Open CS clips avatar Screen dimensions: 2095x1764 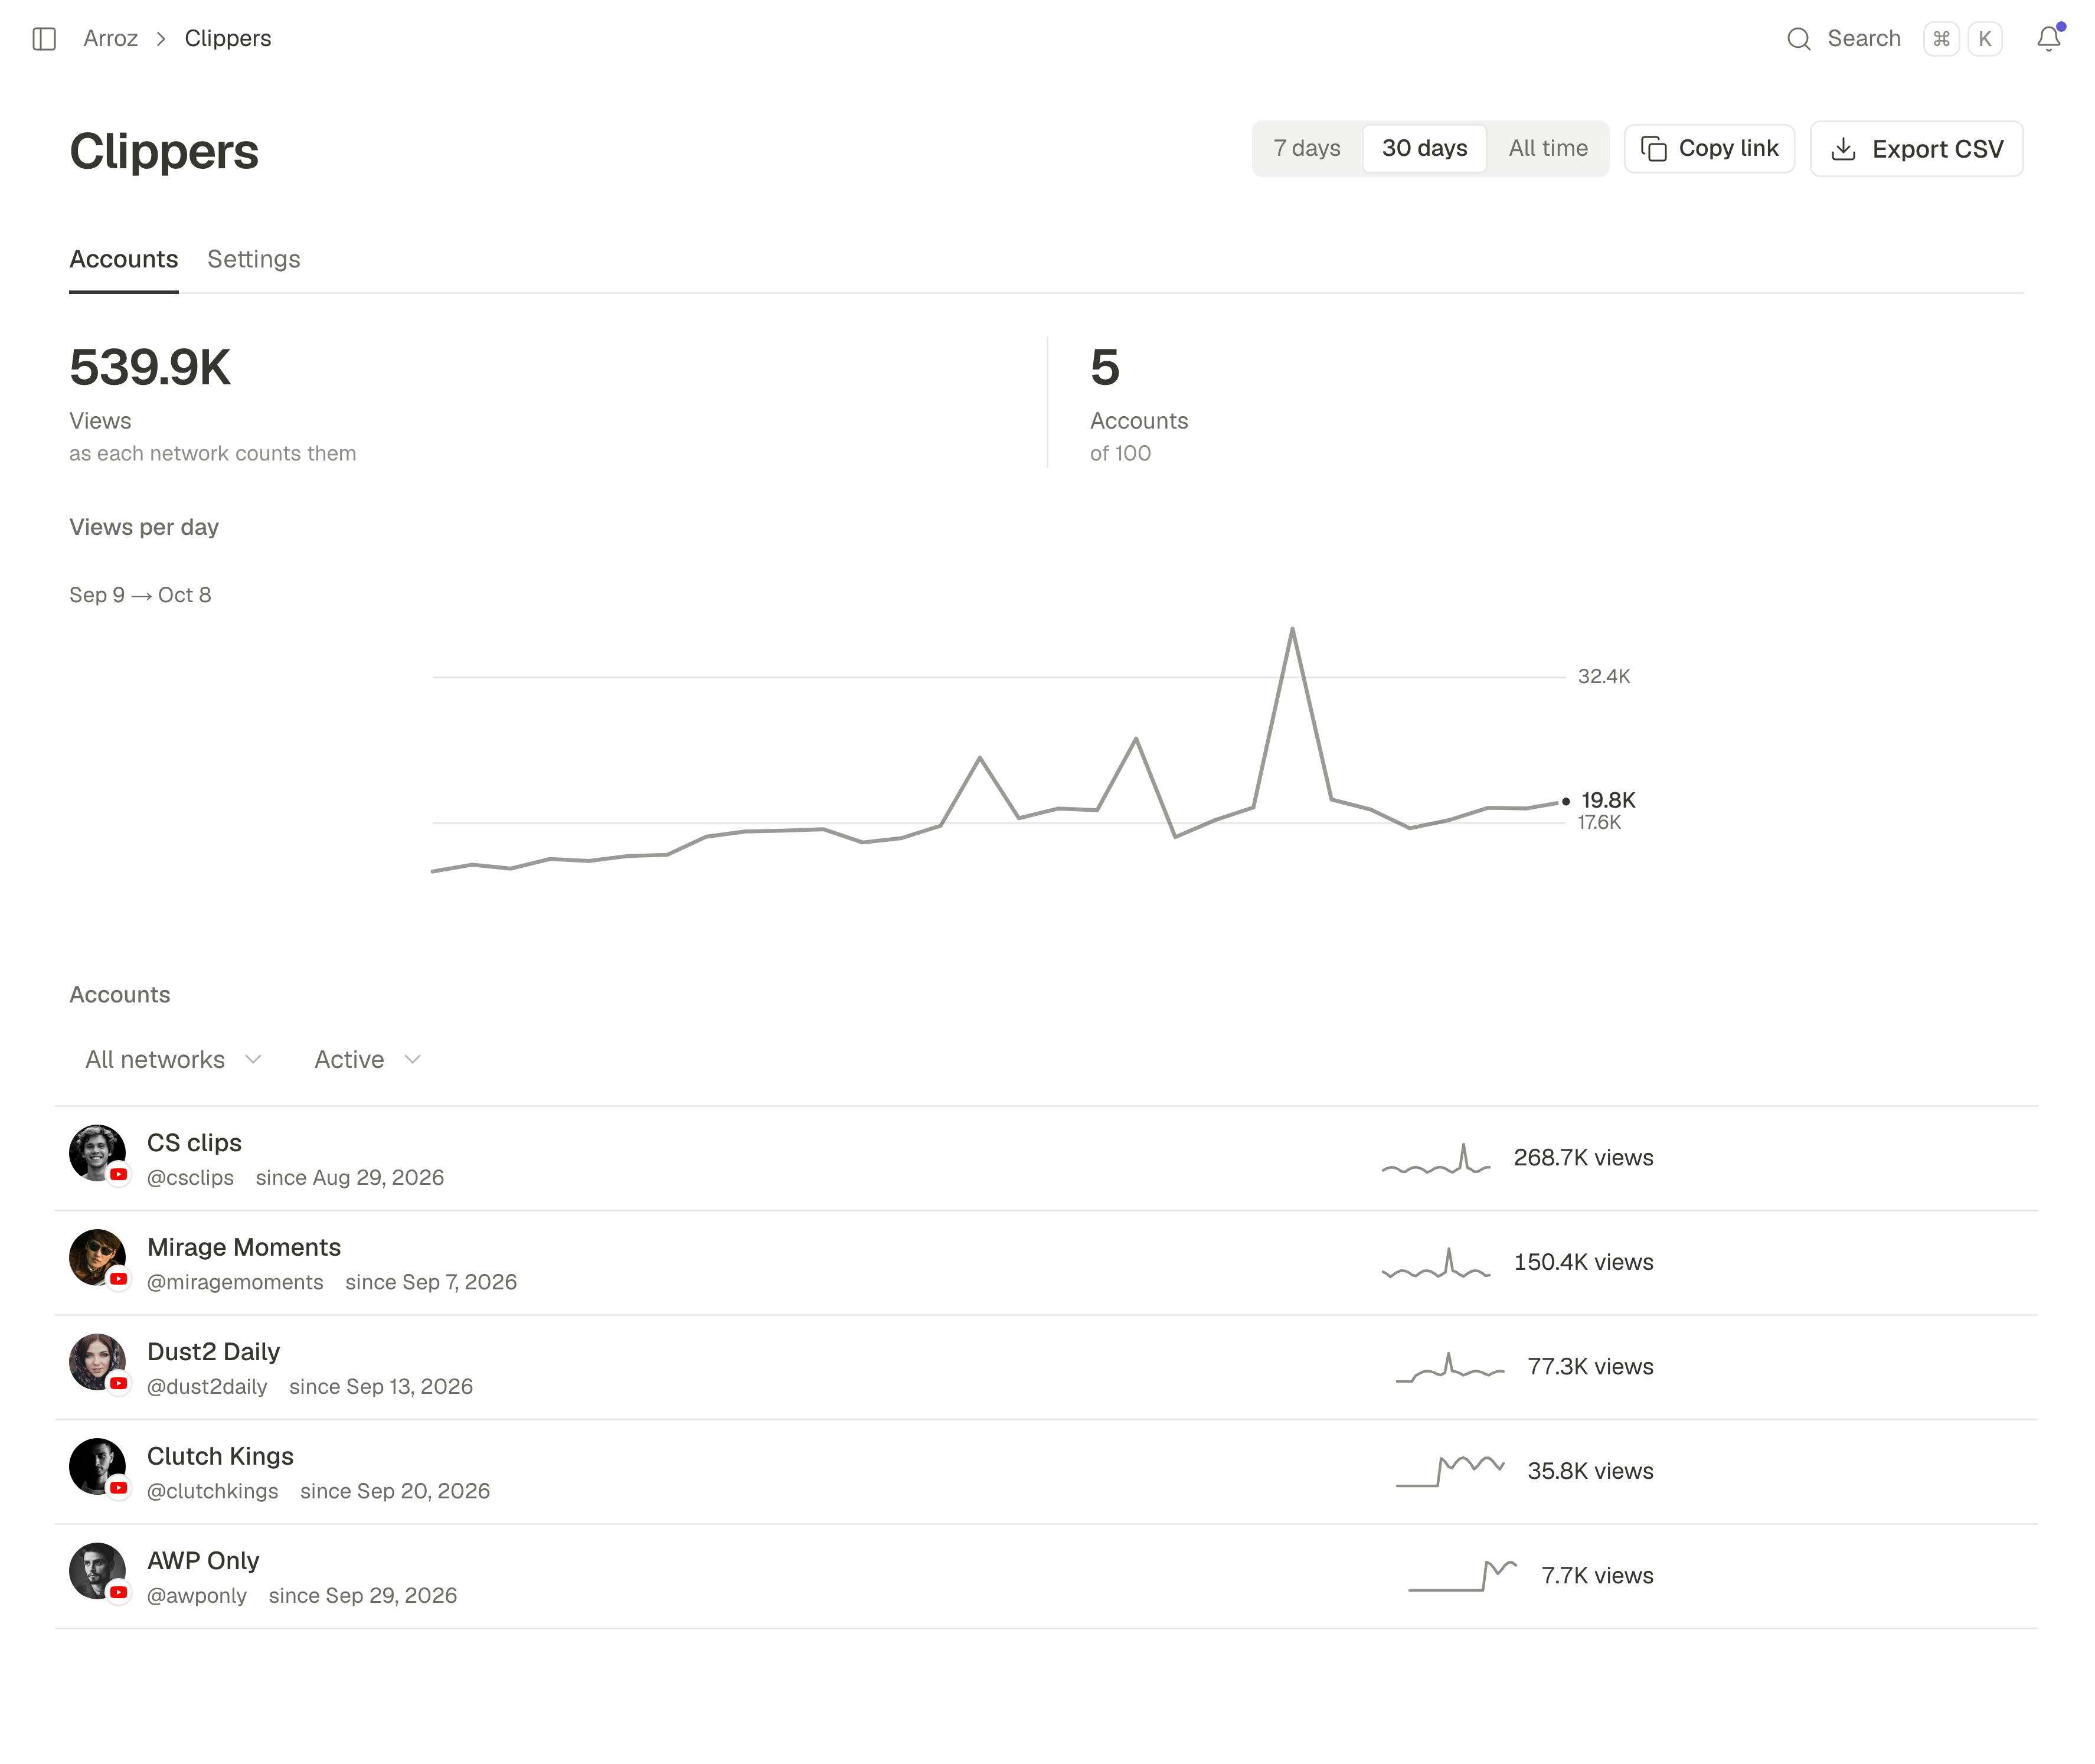[97, 1152]
